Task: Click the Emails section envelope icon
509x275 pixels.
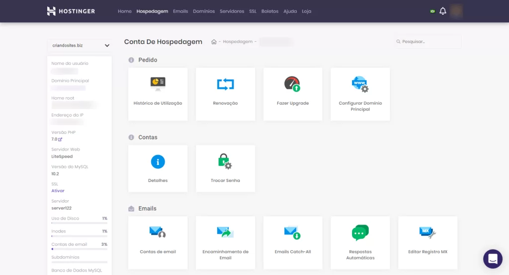Action: click(131, 209)
